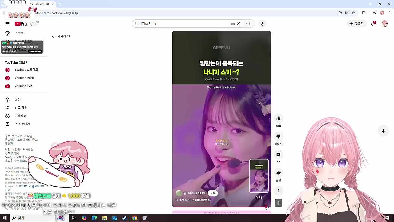
Task: Pause the playing short video
Action: pyautogui.click(x=221, y=119)
